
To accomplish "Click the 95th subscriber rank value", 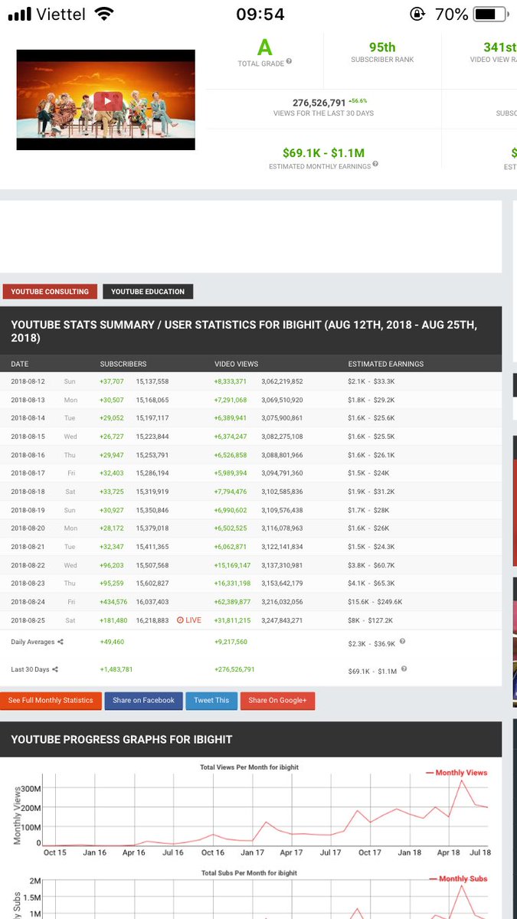I will point(382,47).
